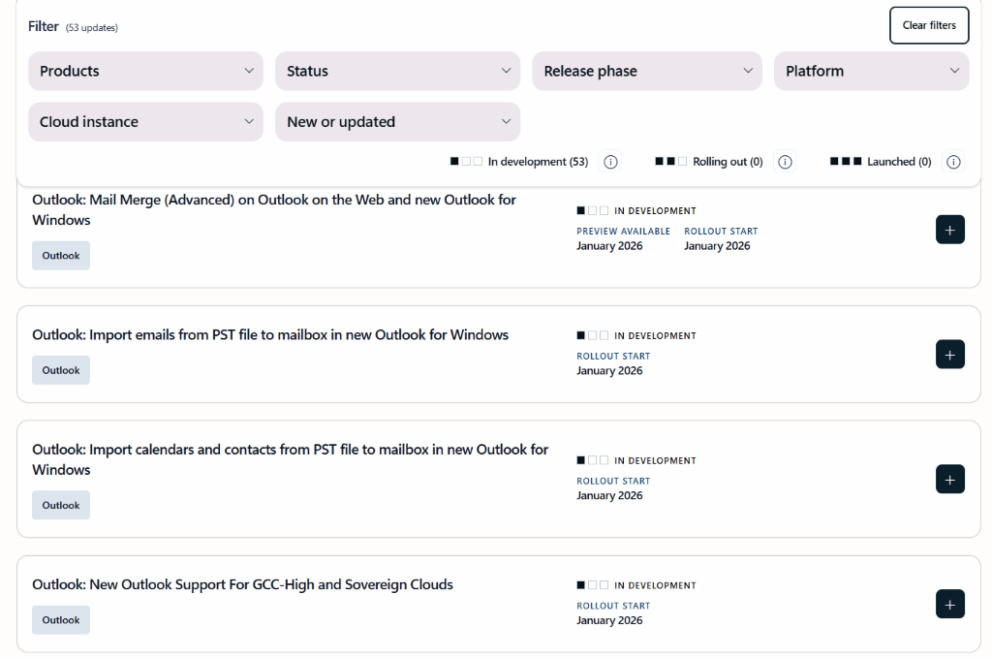Open the Status filter dropdown

[x=397, y=71]
